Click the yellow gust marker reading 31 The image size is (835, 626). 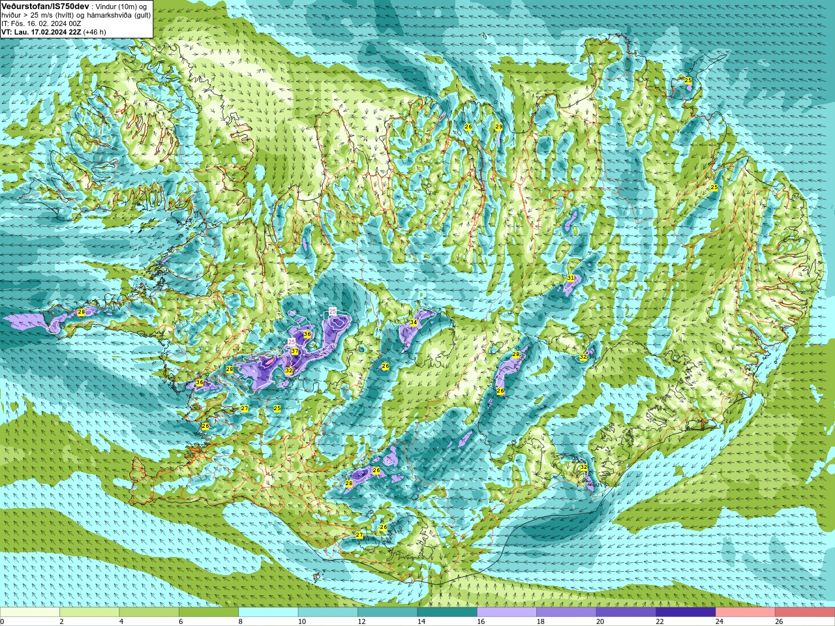(571, 278)
